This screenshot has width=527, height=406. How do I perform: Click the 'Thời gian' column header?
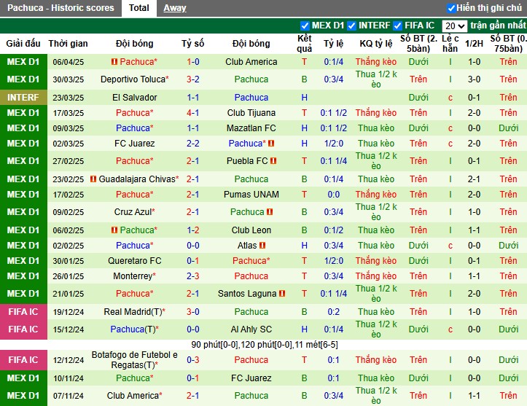(68, 44)
